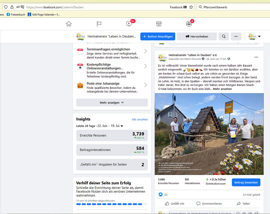
Task: Open post options three-dots menu
Action: click(256, 57)
